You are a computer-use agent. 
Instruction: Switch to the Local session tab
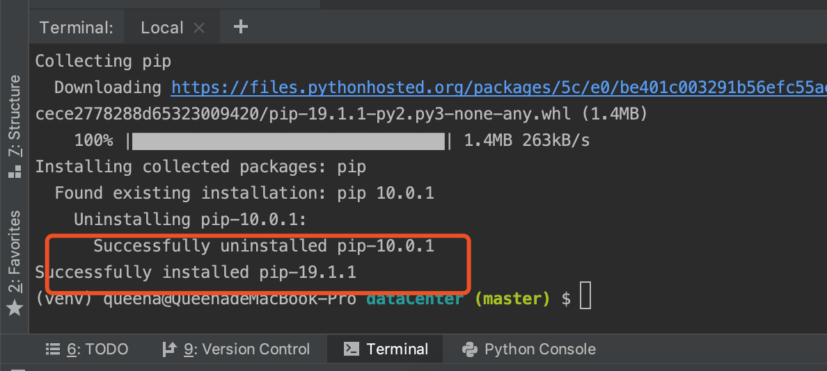pyautogui.click(x=162, y=28)
